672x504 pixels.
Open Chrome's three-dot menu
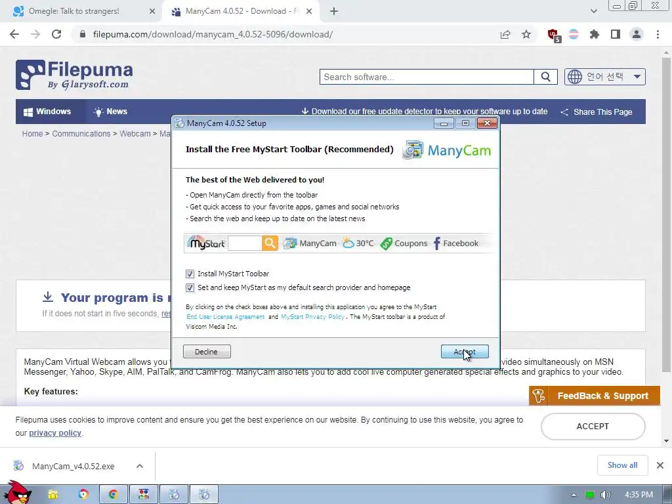coord(658,34)
